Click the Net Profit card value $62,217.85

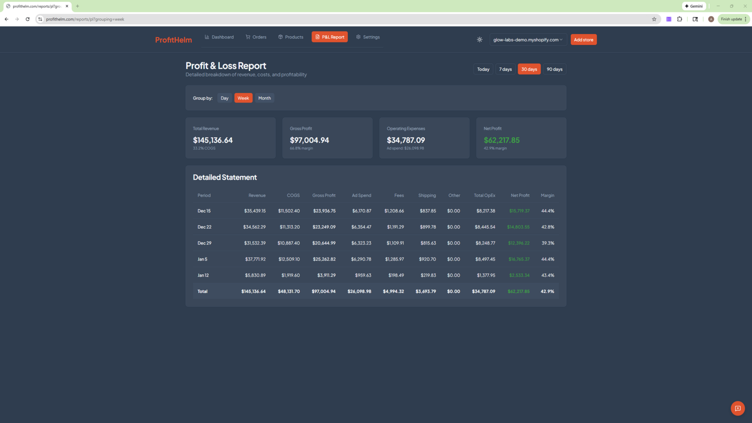pos(501,140)
